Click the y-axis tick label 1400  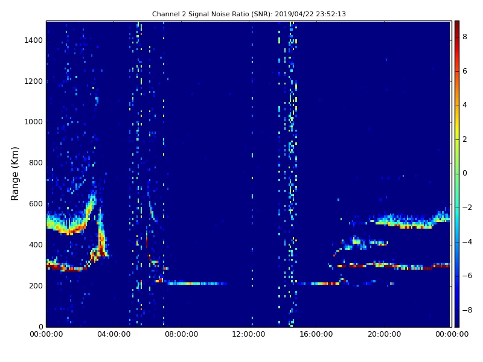click(33, 40)
